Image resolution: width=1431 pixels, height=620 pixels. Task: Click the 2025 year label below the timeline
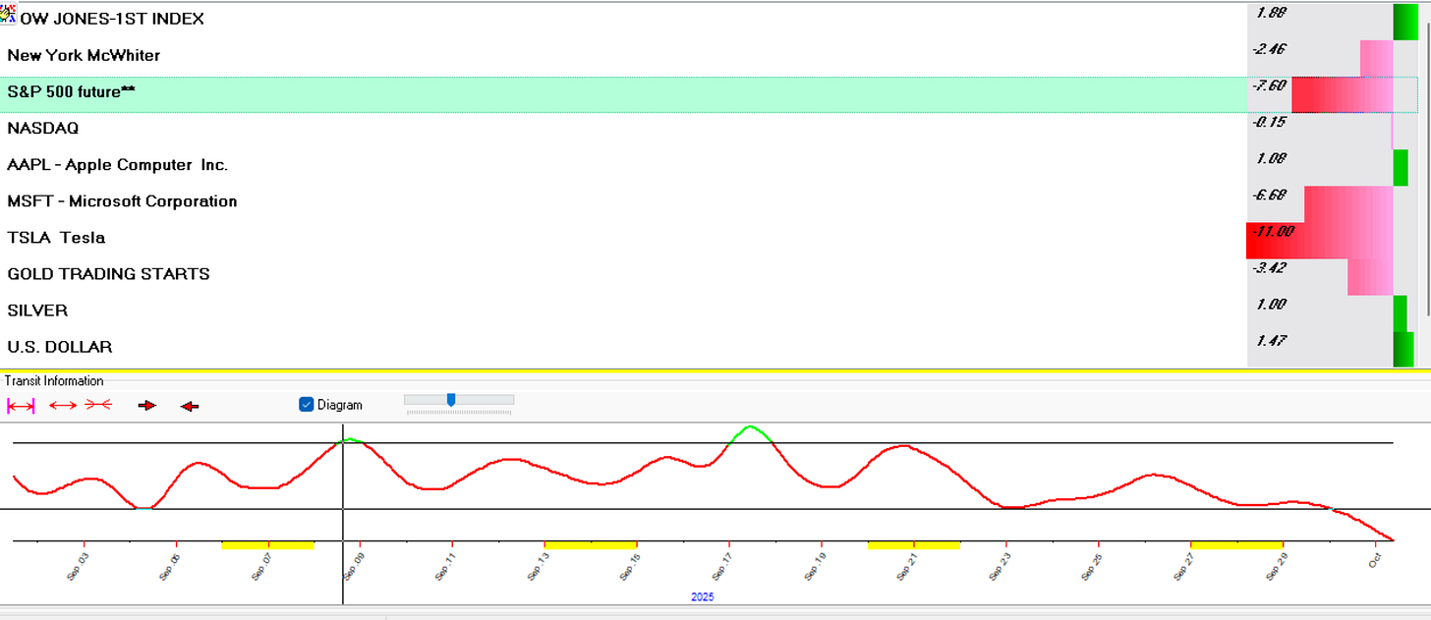click(x=702, y=596)
